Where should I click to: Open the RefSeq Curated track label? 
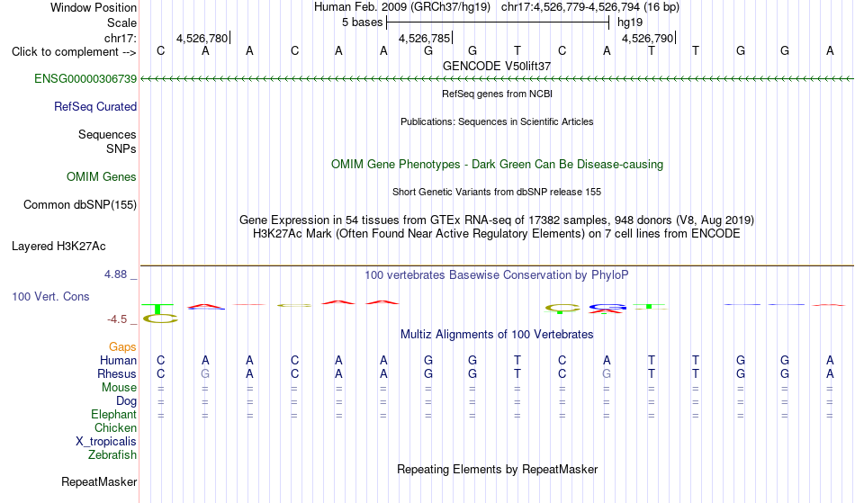pos(94,106)
